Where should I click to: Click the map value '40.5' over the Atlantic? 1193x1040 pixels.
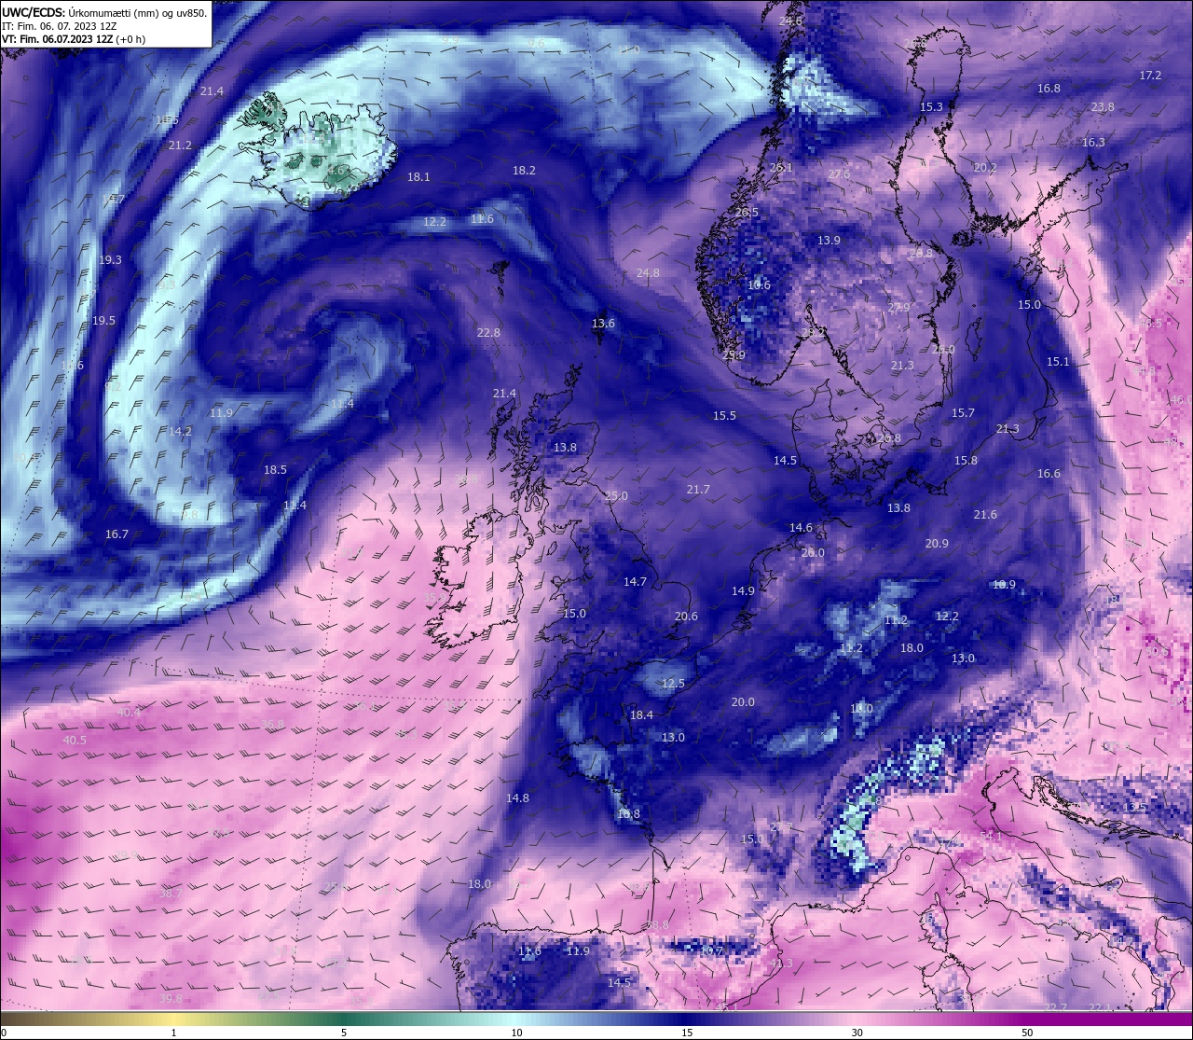[75, 741]
